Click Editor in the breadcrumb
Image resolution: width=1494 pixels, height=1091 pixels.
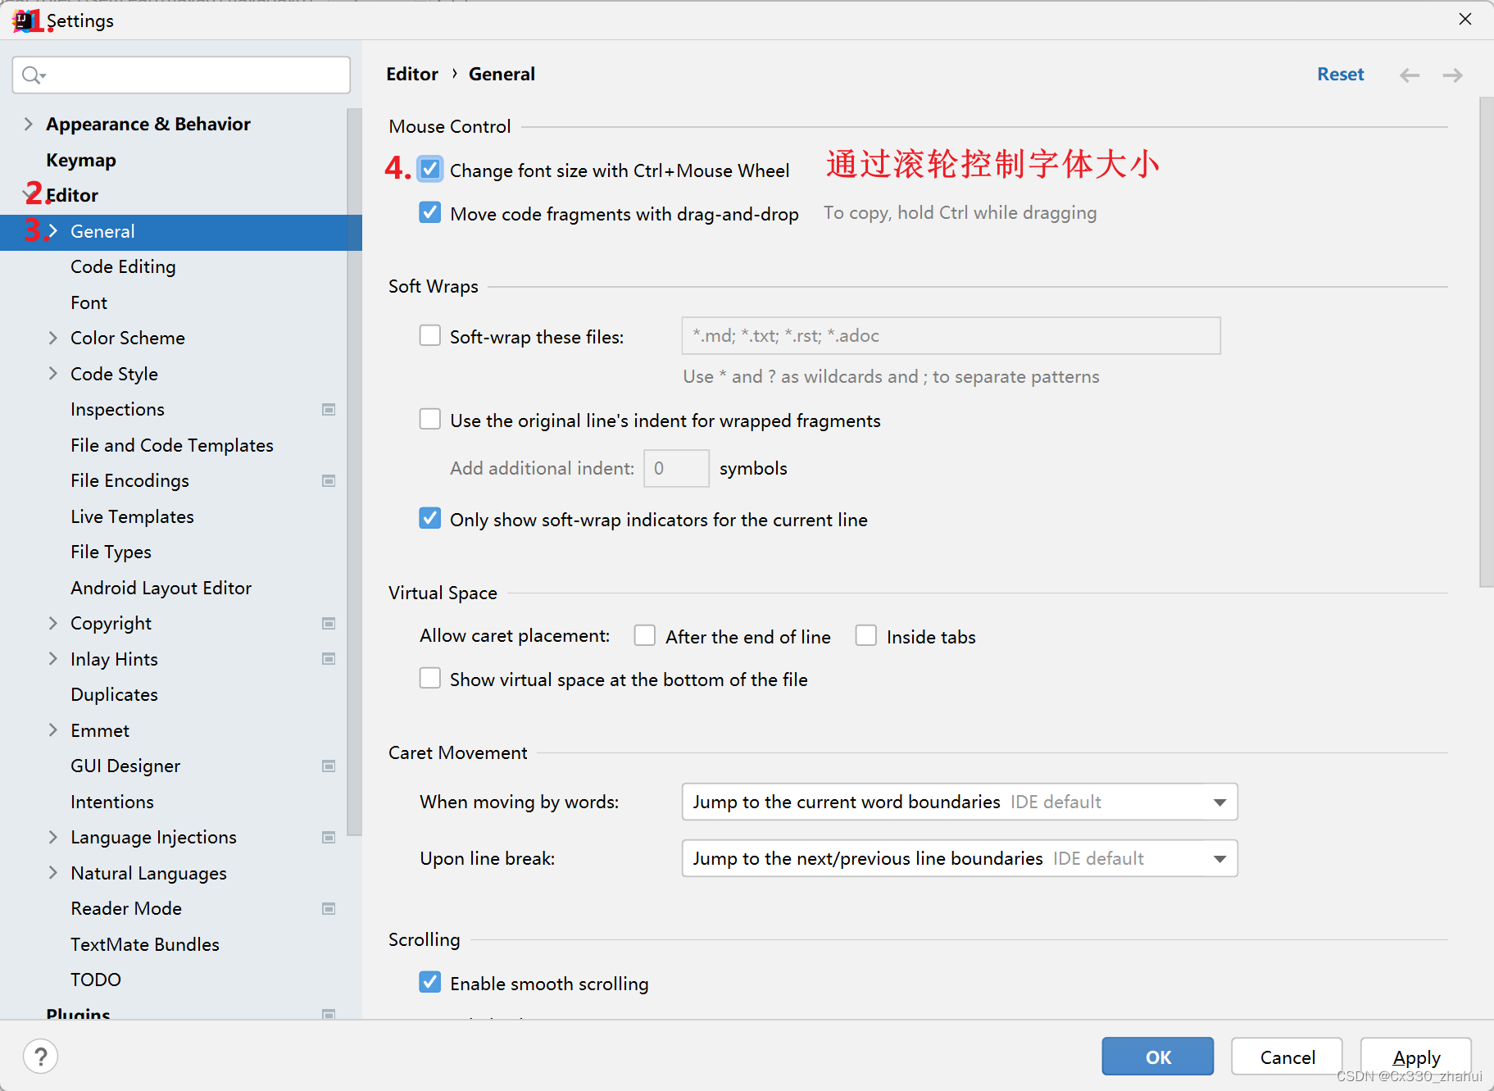pyautogui.click(x=412, y=74)
